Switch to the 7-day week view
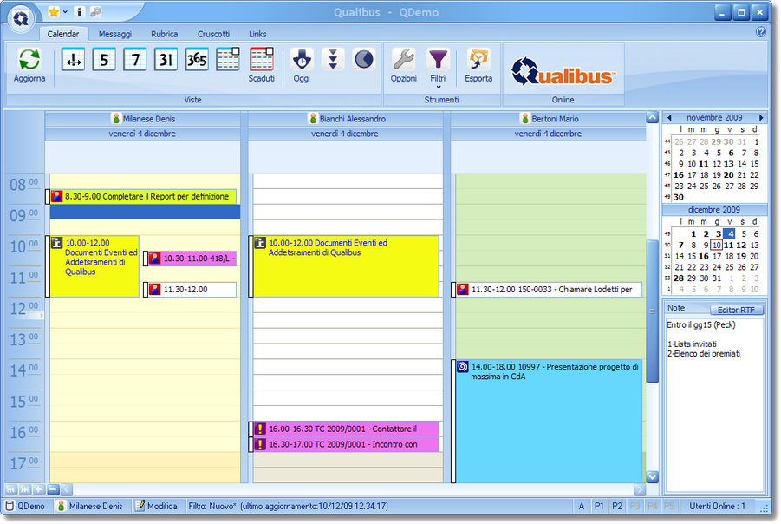The image size is (781, 524). (135, 60)
